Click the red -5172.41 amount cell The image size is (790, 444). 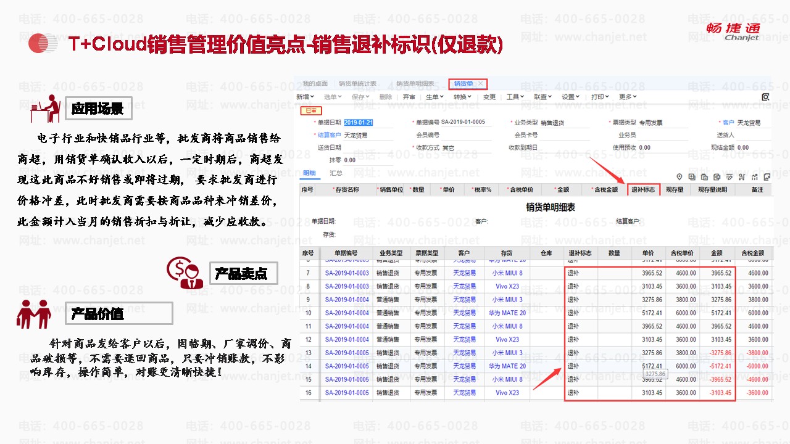click(720, 366)
